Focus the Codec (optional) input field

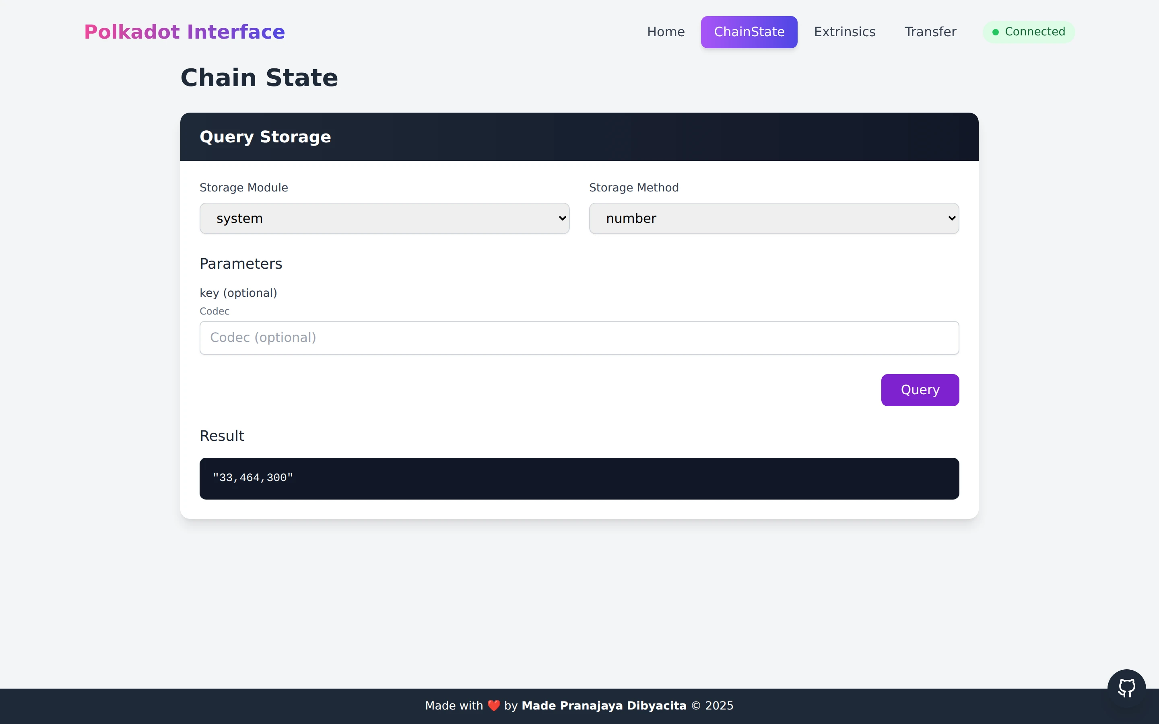click(x=579, y=337)
